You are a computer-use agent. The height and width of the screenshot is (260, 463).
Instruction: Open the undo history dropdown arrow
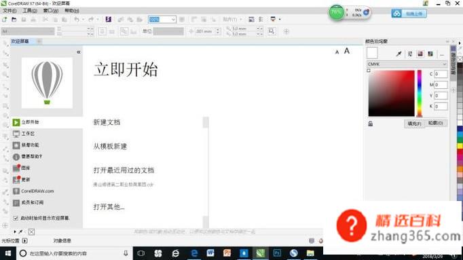83,20
